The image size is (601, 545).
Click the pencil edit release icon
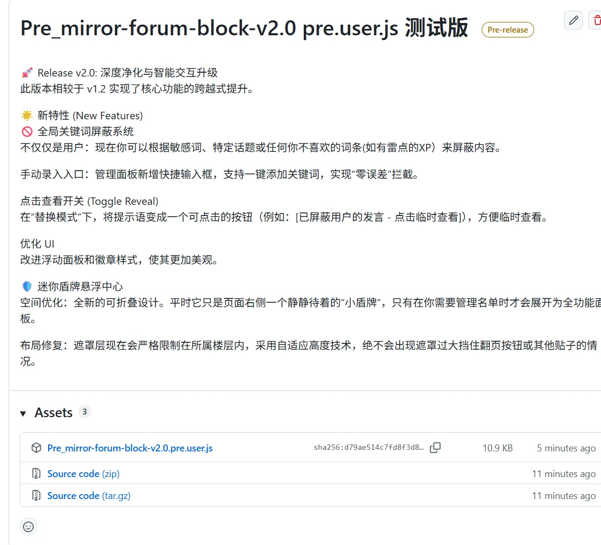(x=573, y=20)
